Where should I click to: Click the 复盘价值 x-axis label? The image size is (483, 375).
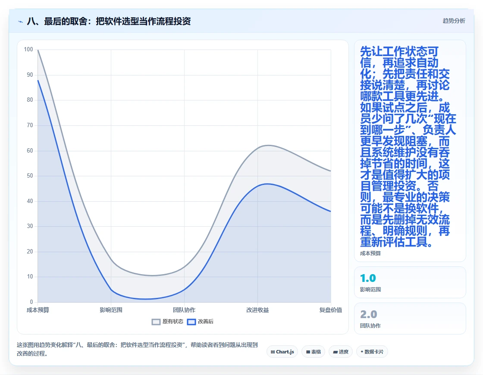[x=330, y=310]
